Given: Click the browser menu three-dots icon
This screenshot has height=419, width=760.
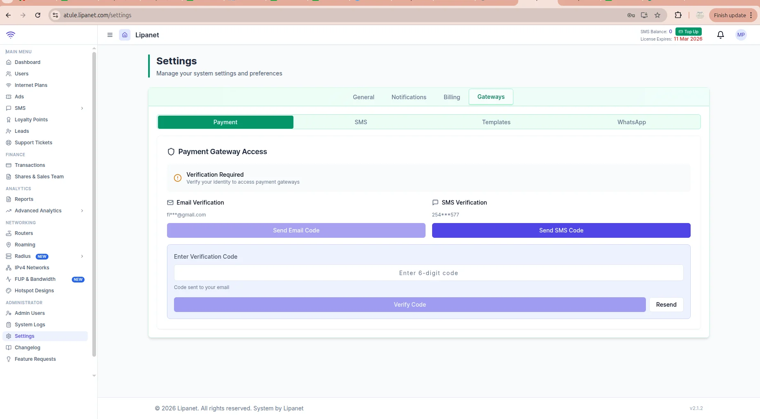Looking at the screenshot, I should pyautogui.click(x=751, y=15).
